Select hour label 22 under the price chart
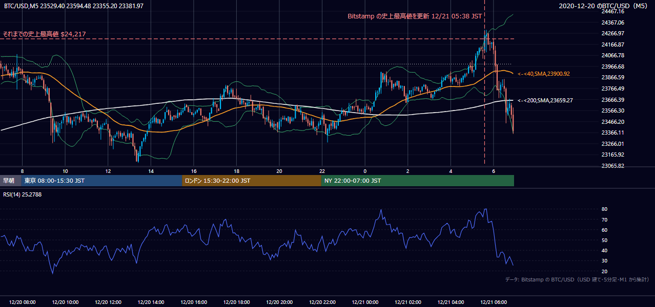 coord(322,171)
